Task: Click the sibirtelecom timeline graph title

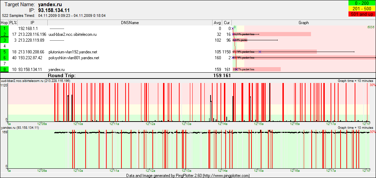Action: tap(36, 81)
